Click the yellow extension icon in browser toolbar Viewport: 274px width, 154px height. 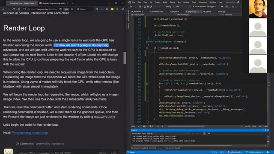tap(112, 9)
